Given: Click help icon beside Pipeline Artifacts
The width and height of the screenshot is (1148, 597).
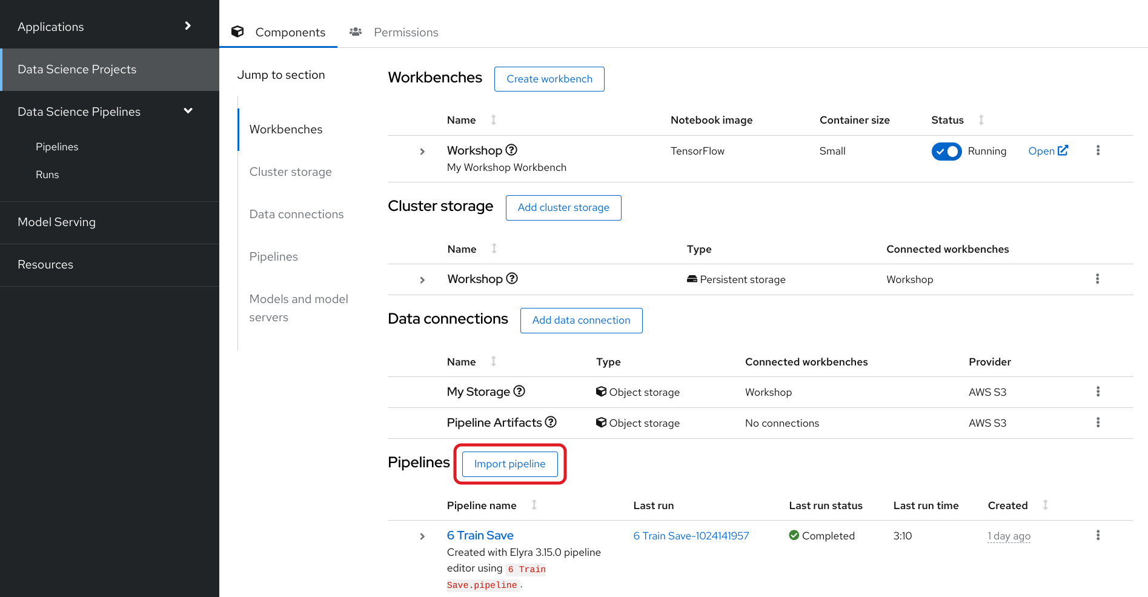Looking at the screenshot, I should pos(551,422).
